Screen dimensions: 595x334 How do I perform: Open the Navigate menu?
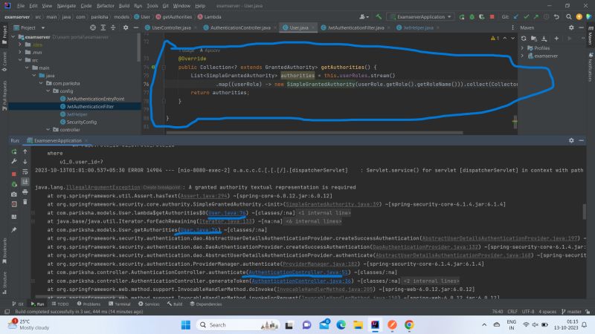click(x=66, y=6)
